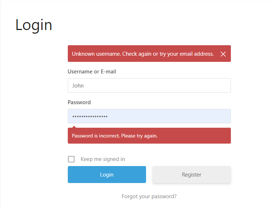Click the Password label above the field
Image resolution: width=278 pixels, height=208 pixels.
(x=79, y=102)
